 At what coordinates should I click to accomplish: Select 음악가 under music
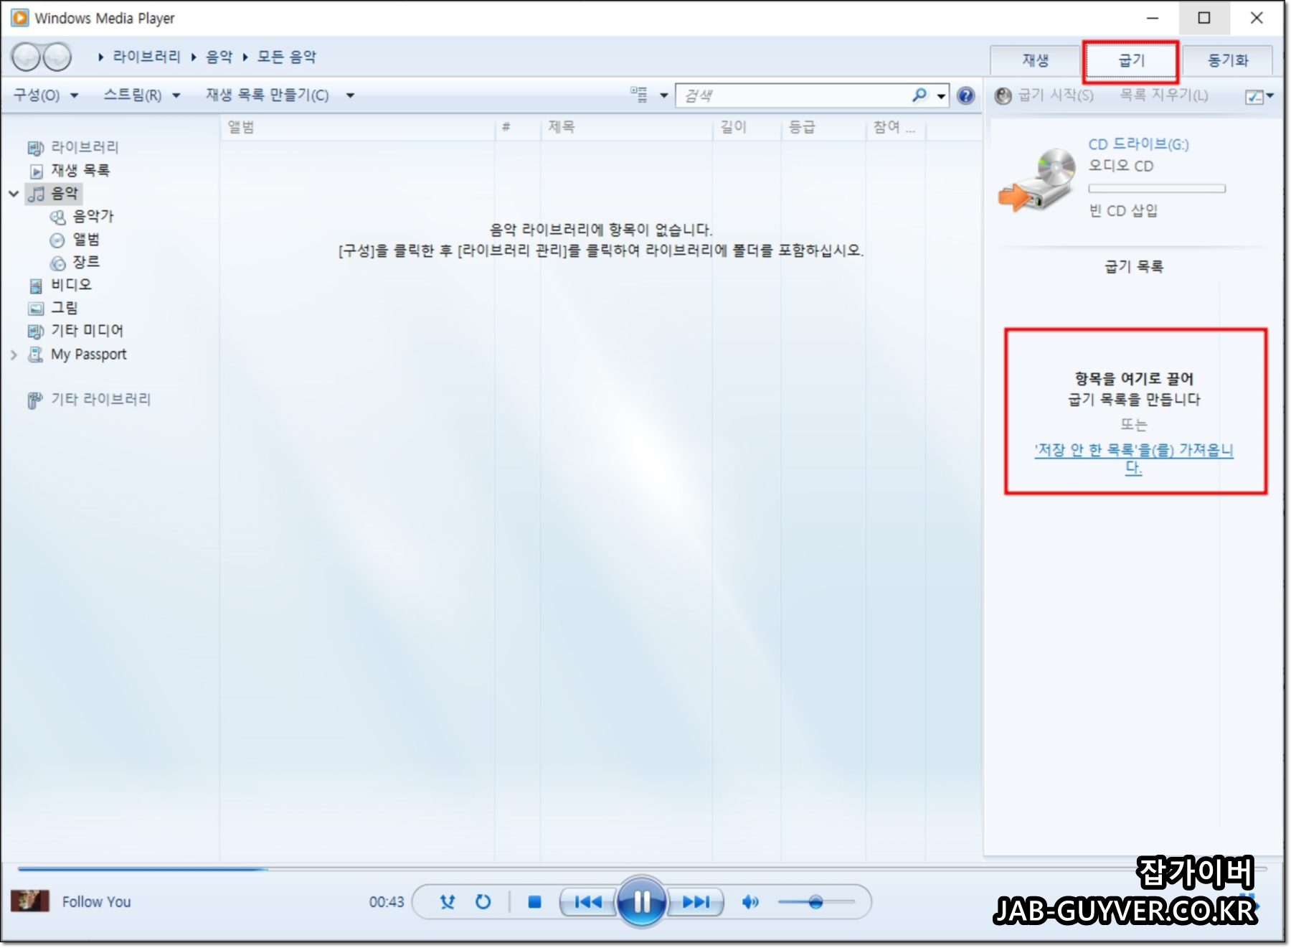pyautogui.click(x=93, y=216)
